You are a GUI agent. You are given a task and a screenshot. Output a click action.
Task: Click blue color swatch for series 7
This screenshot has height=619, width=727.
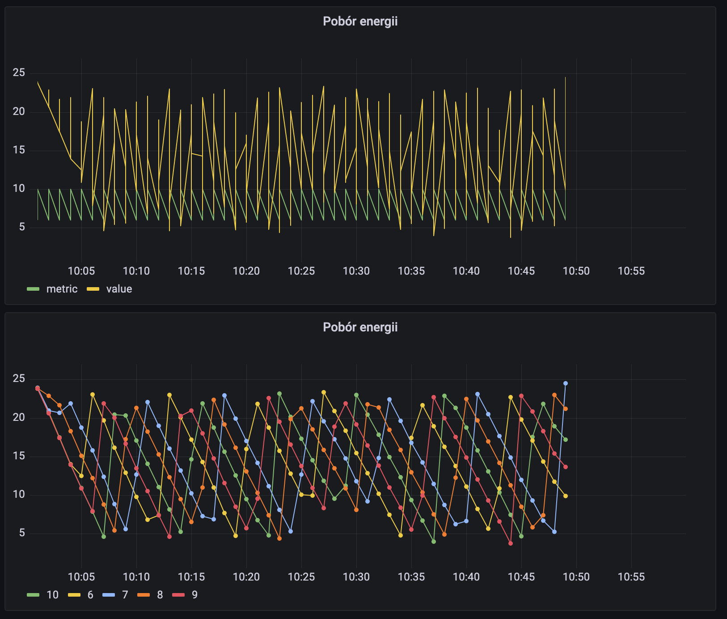109,595
